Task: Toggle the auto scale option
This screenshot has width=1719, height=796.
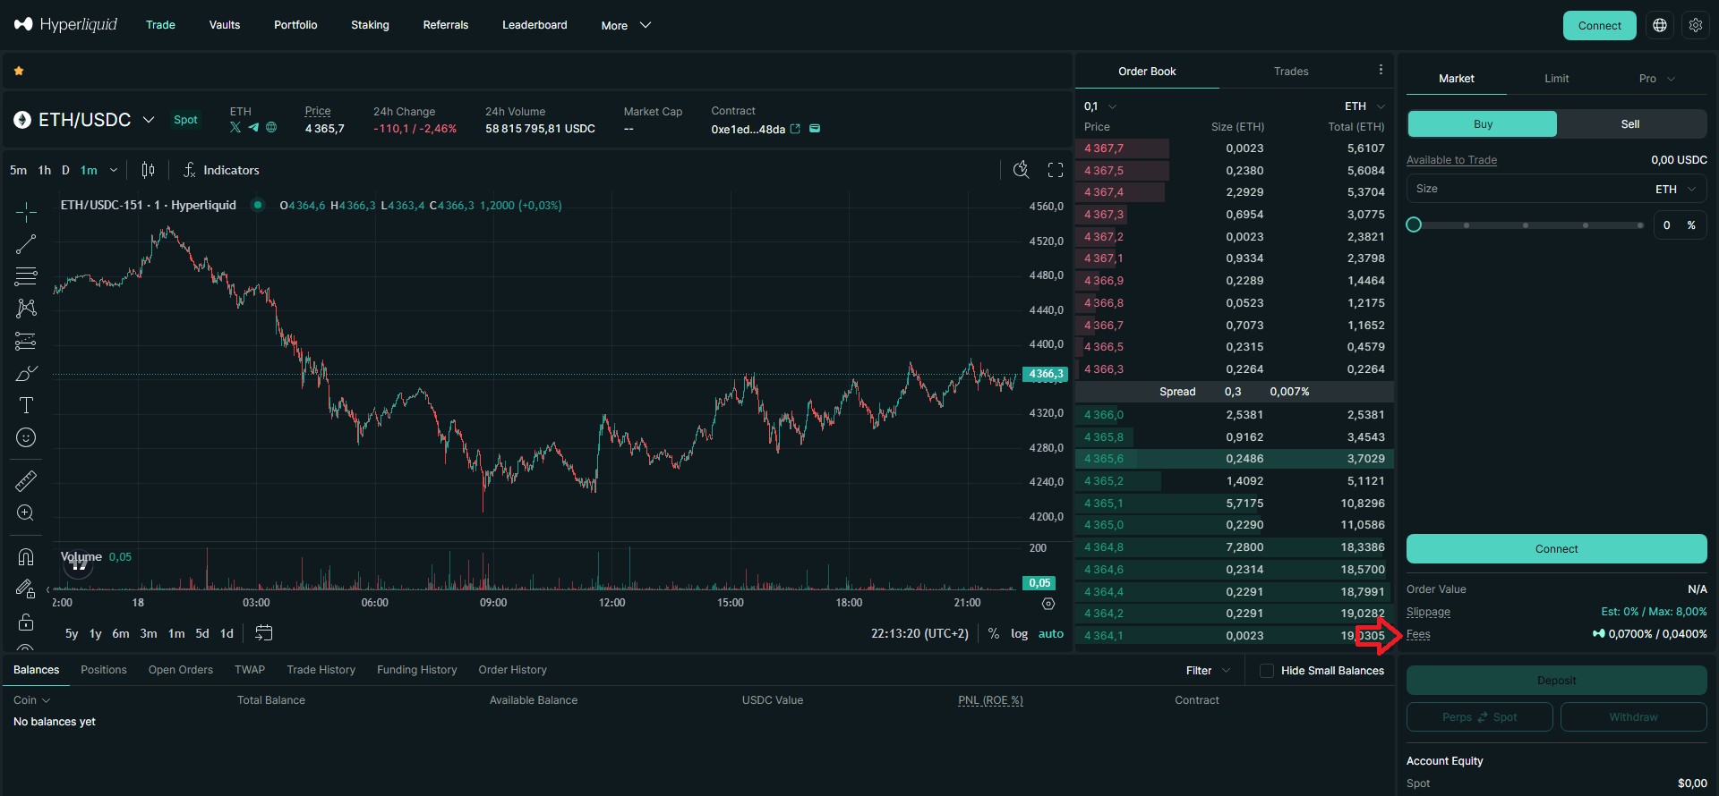Action: pos(1051,633)
